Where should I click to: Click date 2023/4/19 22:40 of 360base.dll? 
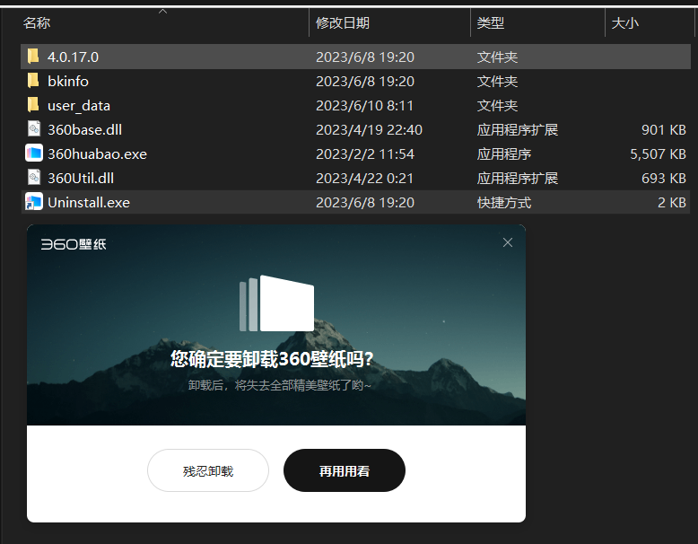click(x=369, y=129)
